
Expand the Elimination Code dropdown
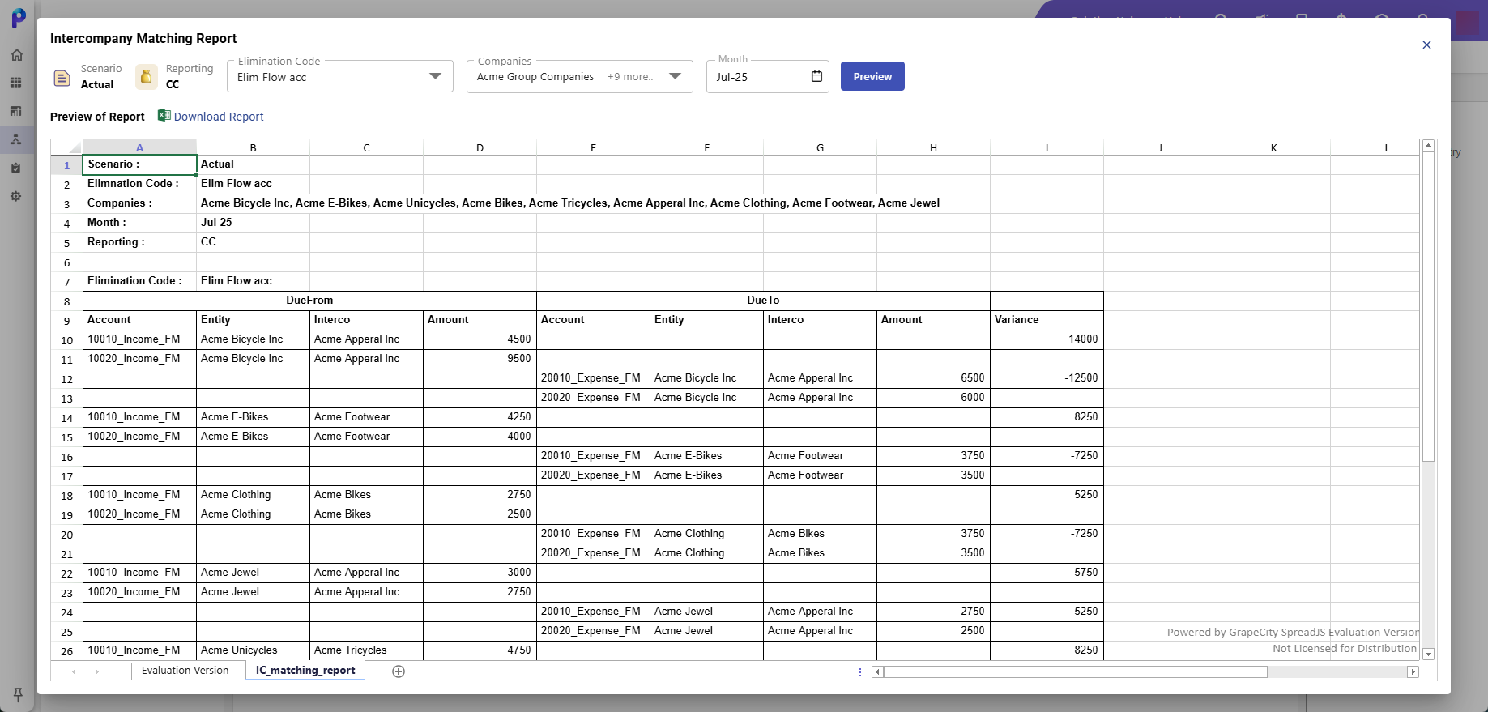[x=435, y=76]
